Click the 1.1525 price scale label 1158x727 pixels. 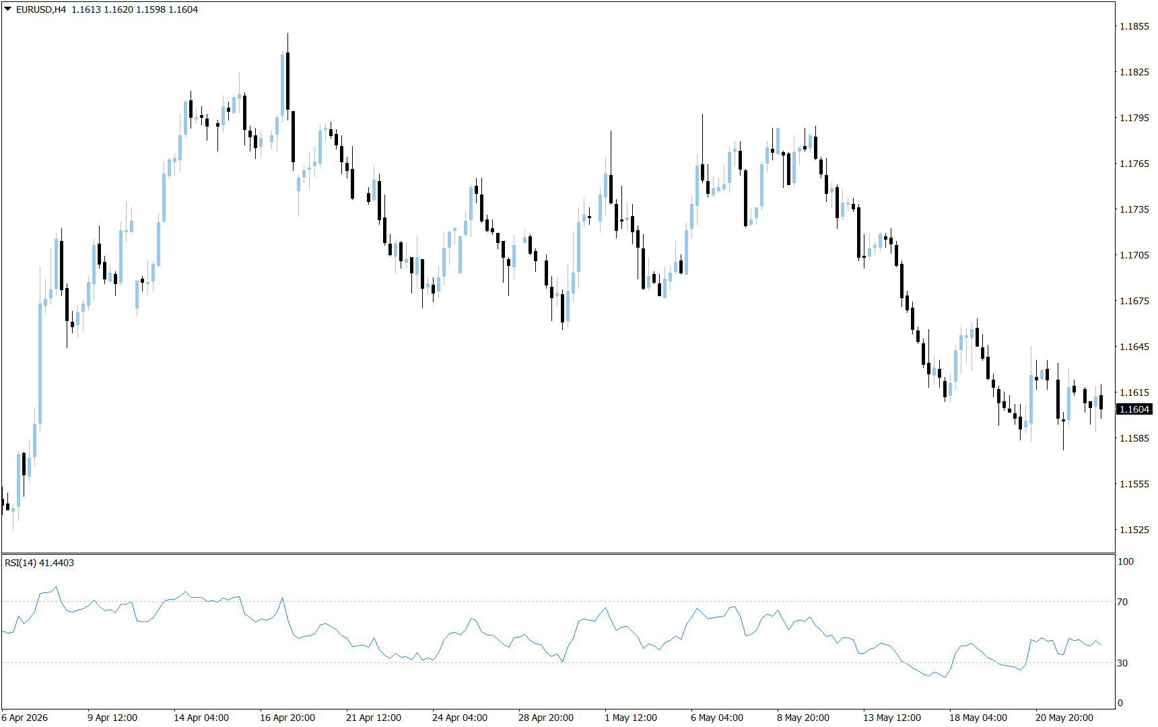(x=1134, y=530)
